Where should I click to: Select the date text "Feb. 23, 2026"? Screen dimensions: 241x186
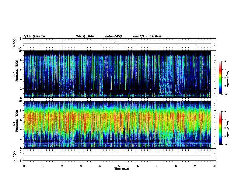pos(85,36)
